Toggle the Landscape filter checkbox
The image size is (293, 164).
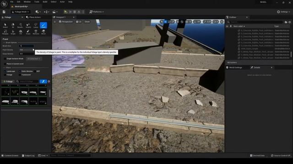point(5,71)
